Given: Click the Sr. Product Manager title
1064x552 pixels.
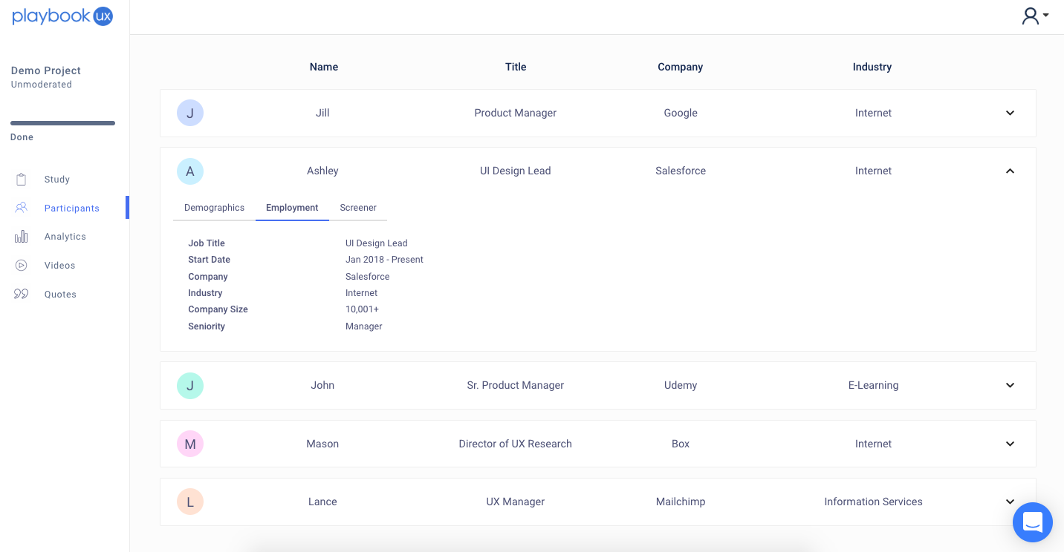Looking at the screenshot, I should tap(516, 385).
